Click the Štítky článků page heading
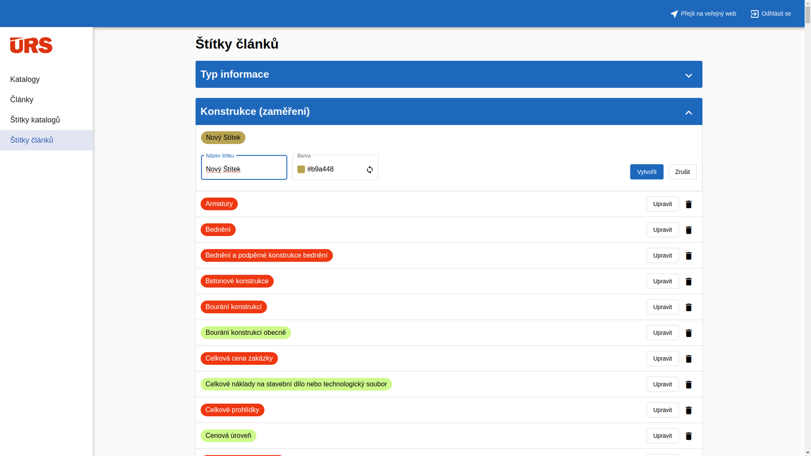811x456 pixels. [237, 44]
